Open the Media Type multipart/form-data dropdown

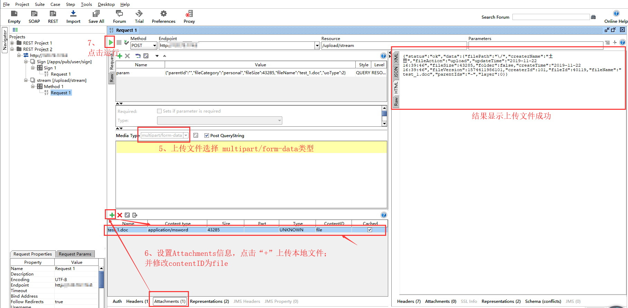tap(186, 135)
